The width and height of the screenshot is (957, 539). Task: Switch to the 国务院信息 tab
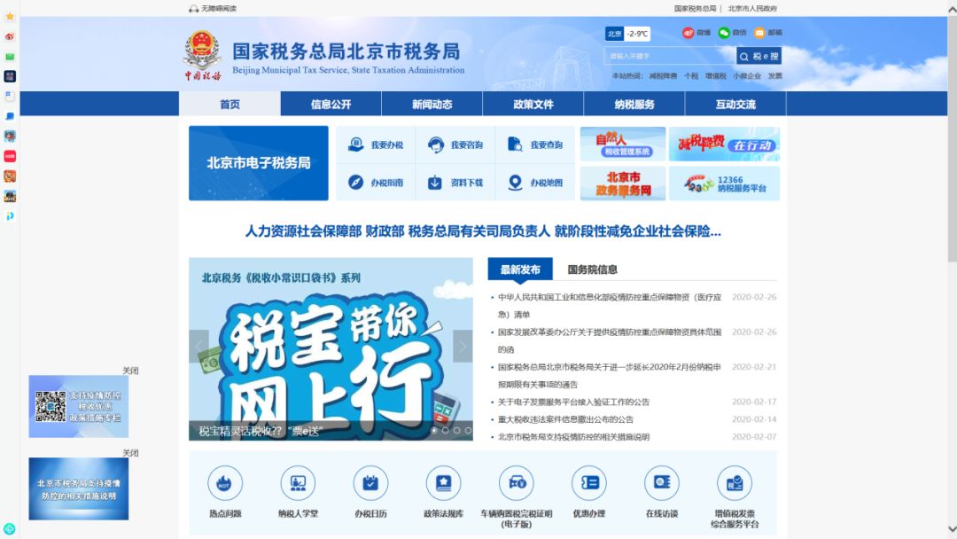click(592, 269)
